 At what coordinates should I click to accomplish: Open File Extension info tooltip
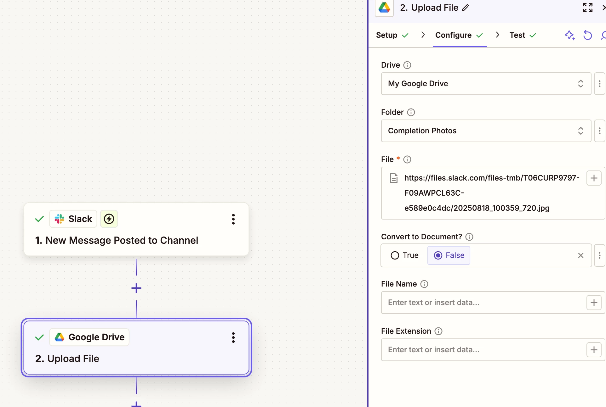(438, 331)
